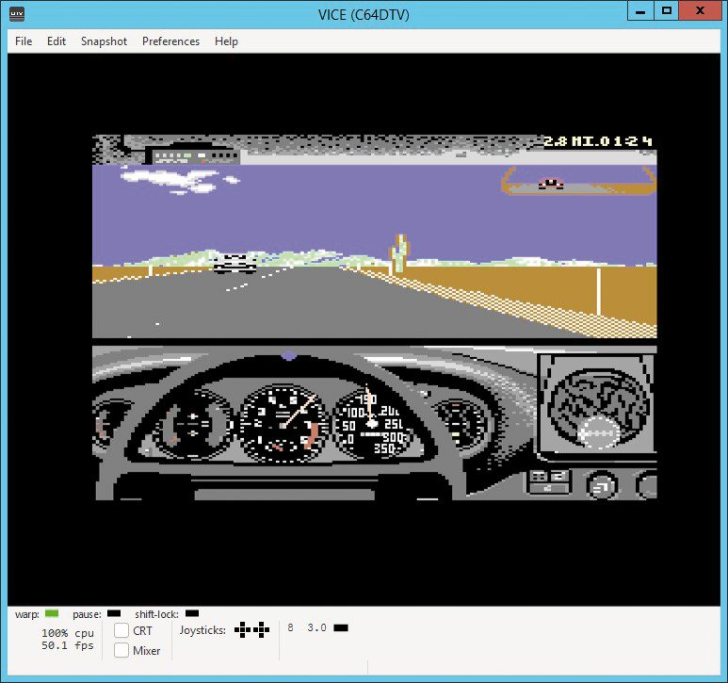
Task: Click the VICE app icon in title bar
Action: [17, 13]
